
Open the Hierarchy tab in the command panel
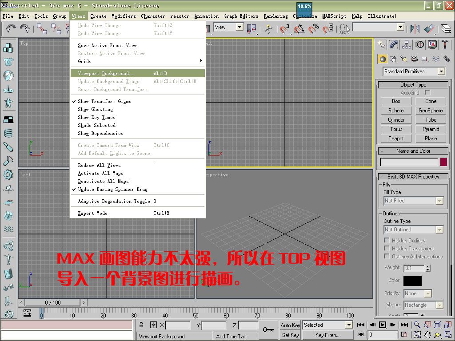pyautogui.click(x=407, y=44)
